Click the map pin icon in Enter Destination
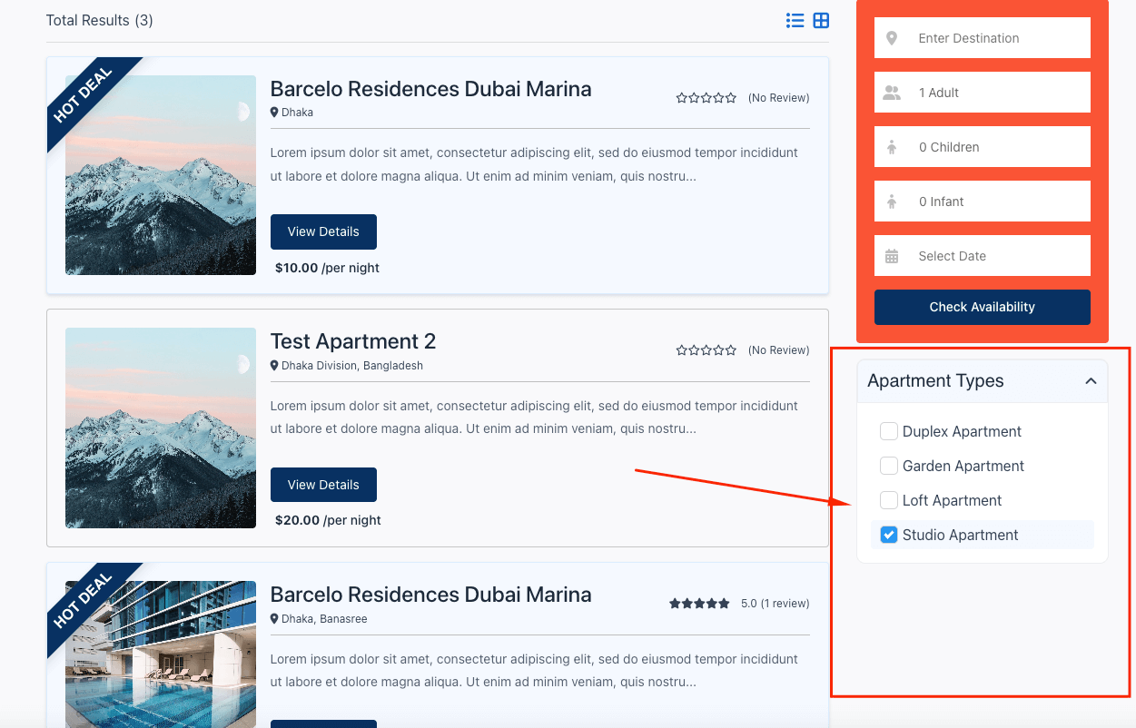The width and height of the screenshot is (1136, 728). (x=892, y=38)
